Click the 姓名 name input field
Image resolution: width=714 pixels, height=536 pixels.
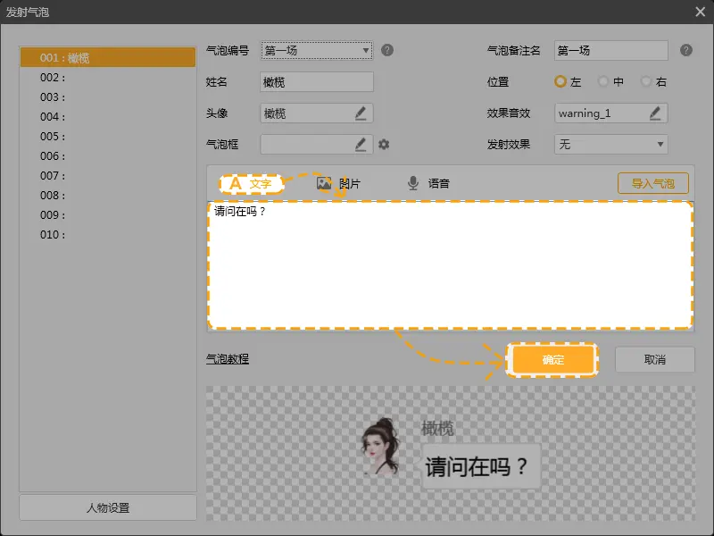pos(316,82)
